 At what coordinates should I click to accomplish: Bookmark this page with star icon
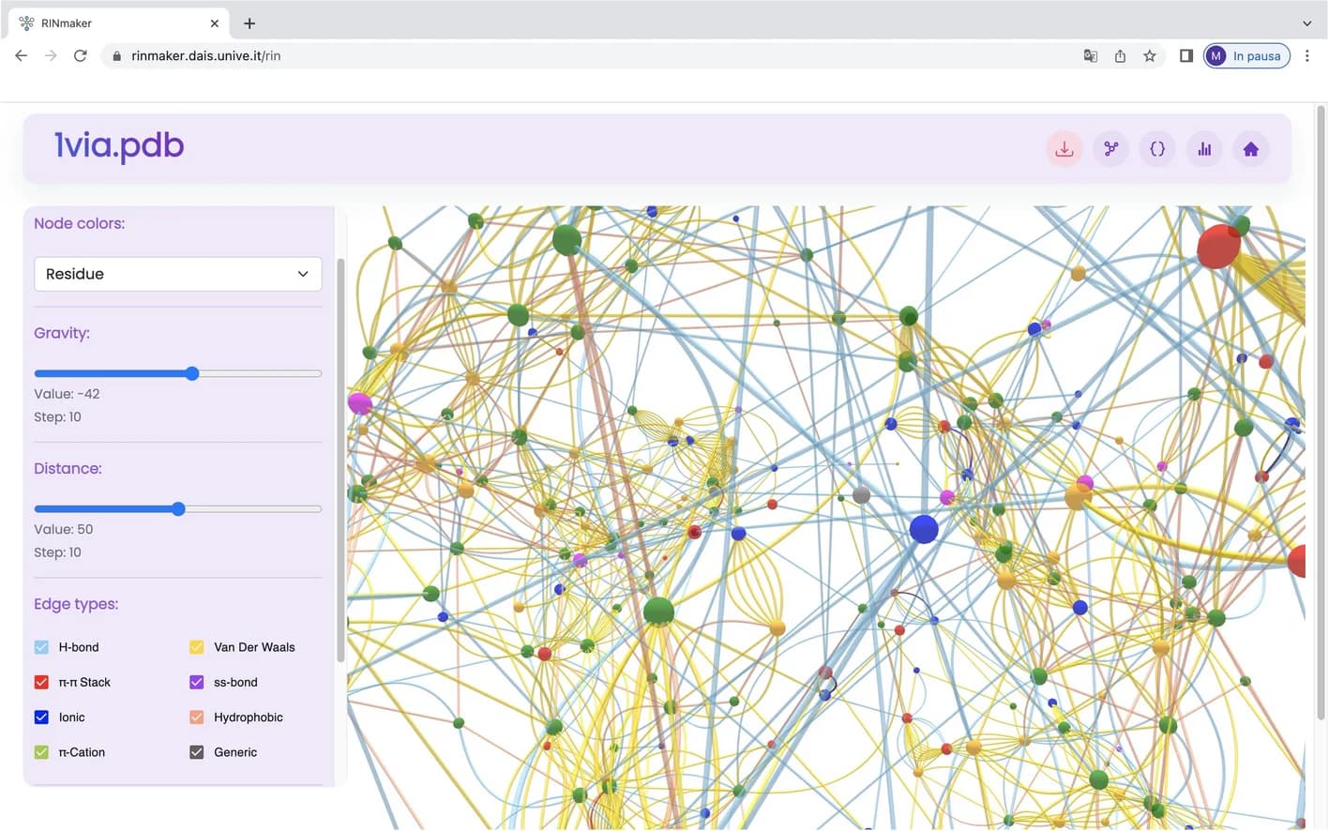pos(1150,55)
